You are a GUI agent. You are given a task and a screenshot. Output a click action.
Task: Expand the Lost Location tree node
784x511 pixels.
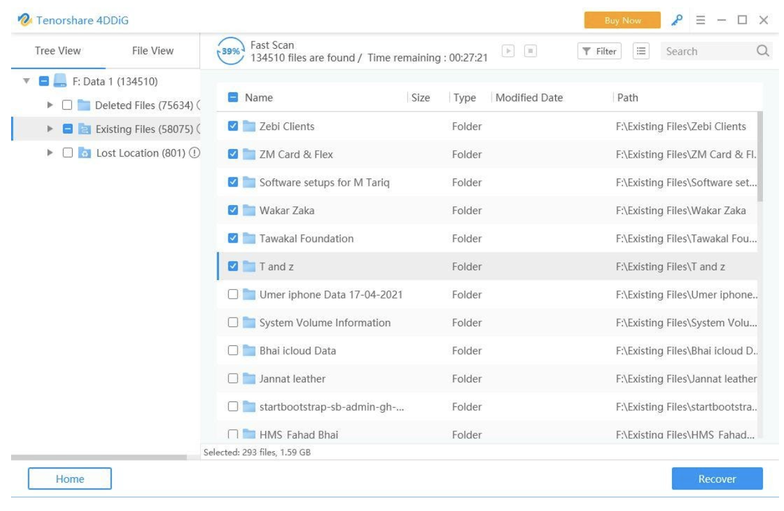50,153
